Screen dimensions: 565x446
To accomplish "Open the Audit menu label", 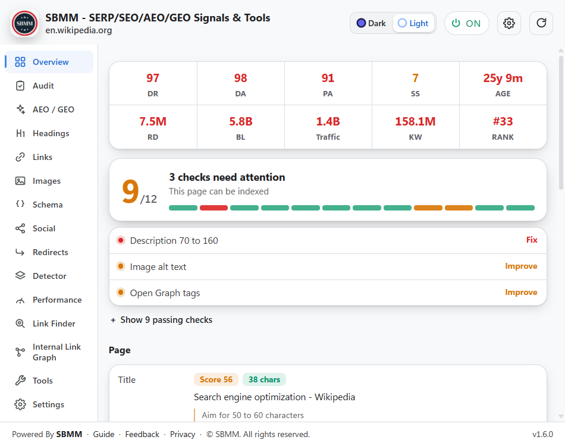I will point(43,86).
